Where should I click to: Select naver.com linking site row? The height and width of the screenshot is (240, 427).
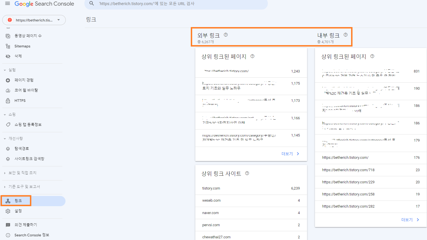[251, 213]
